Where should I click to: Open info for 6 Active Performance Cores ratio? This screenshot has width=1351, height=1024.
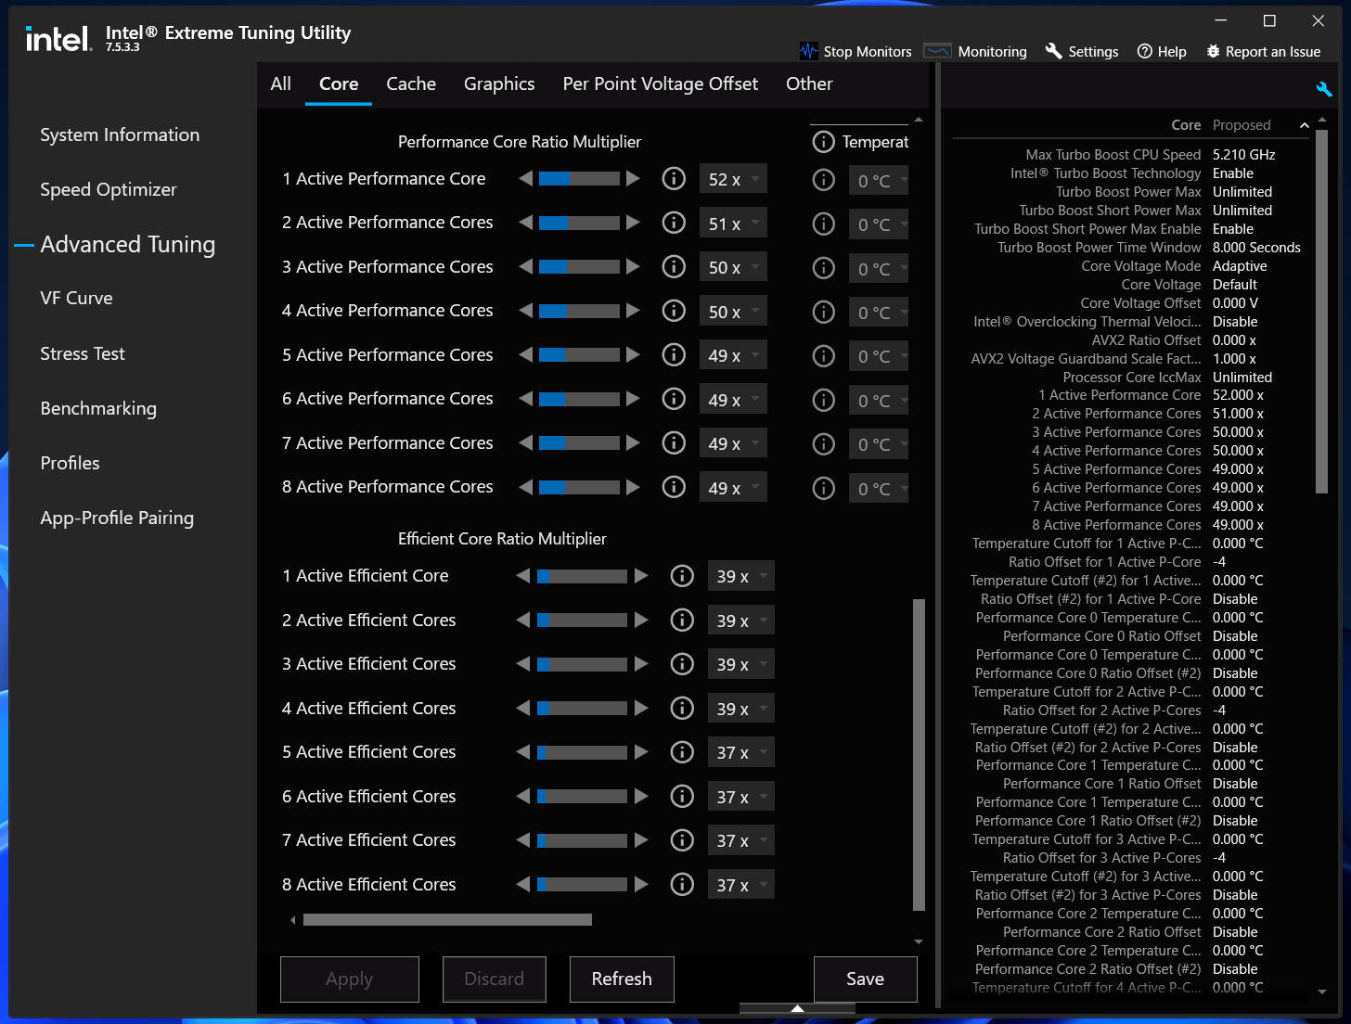674,399
